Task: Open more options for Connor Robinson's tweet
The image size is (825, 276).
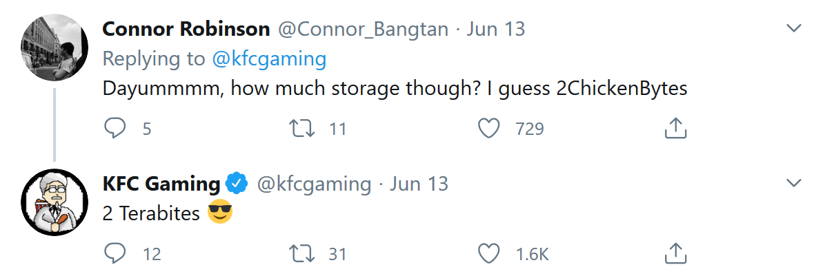Action: 793,28
